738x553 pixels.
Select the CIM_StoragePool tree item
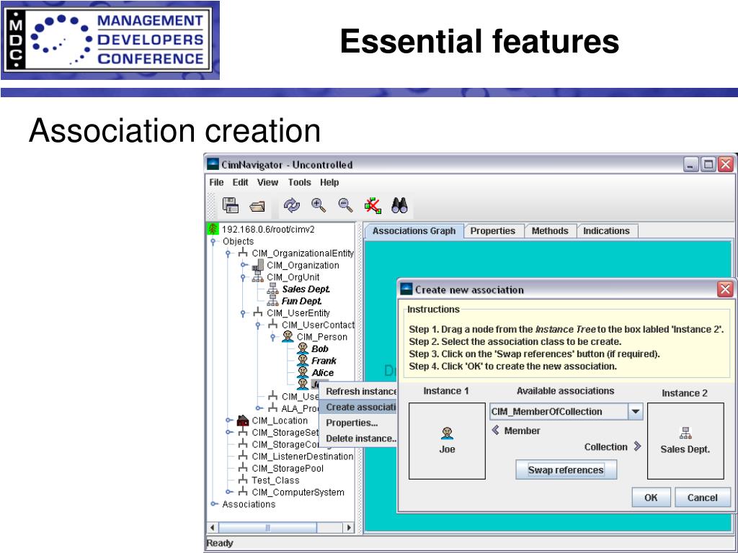pos(288,468)
